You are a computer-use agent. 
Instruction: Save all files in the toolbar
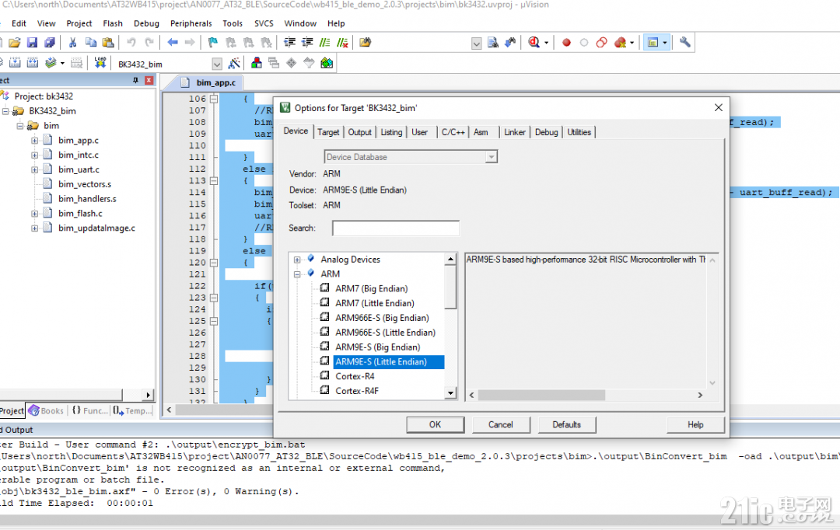49,43
